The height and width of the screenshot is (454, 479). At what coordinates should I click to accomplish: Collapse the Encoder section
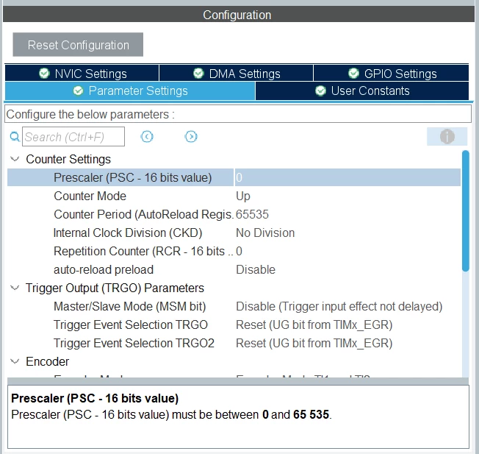[x=15, y=361]
